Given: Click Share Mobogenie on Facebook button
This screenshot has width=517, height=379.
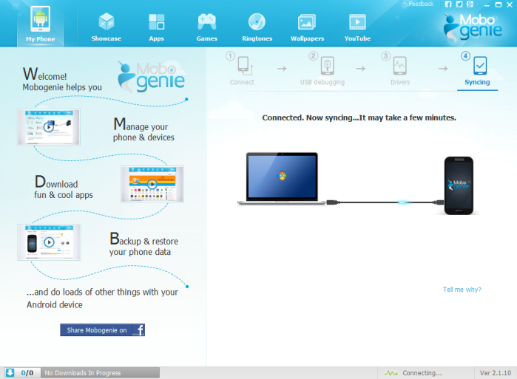Looking at the screenshot, I should [102, 330].
